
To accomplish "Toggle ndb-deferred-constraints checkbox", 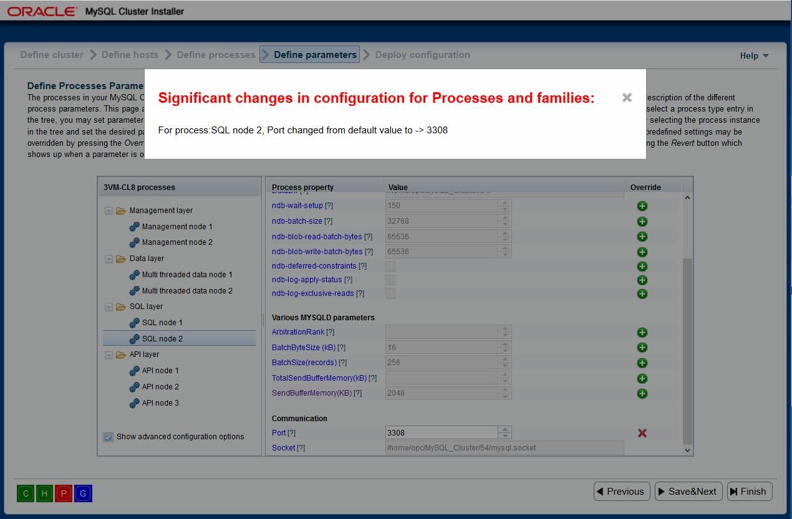I will pos(390,266).
